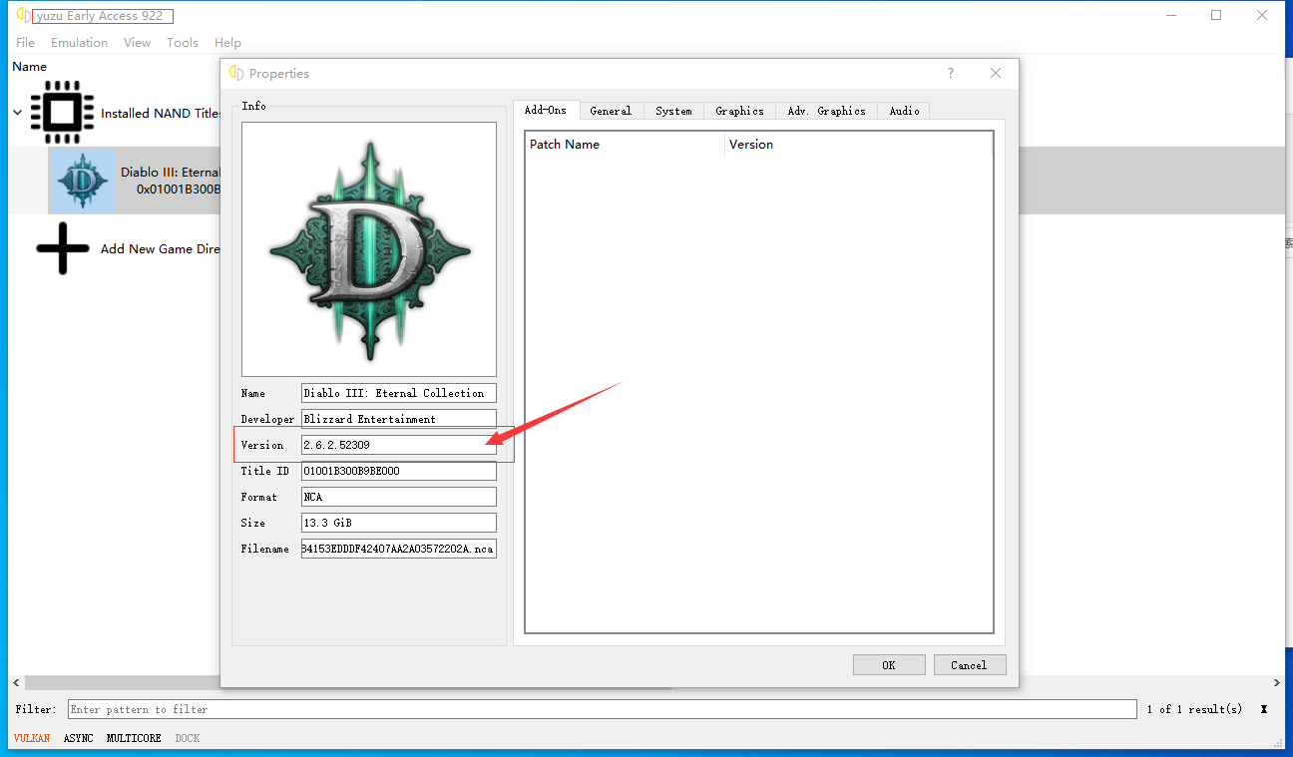Switch to the Add-Ons tab
Screen dimensions: 1293x757
point(546,110)
